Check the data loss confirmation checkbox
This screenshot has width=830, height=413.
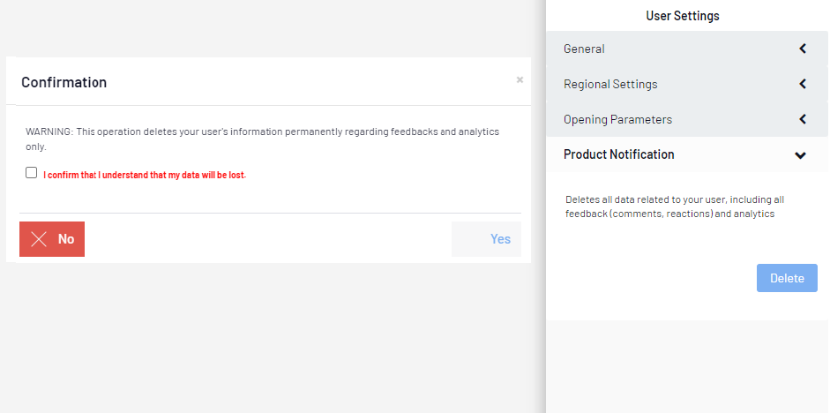(x=32, y=173)
